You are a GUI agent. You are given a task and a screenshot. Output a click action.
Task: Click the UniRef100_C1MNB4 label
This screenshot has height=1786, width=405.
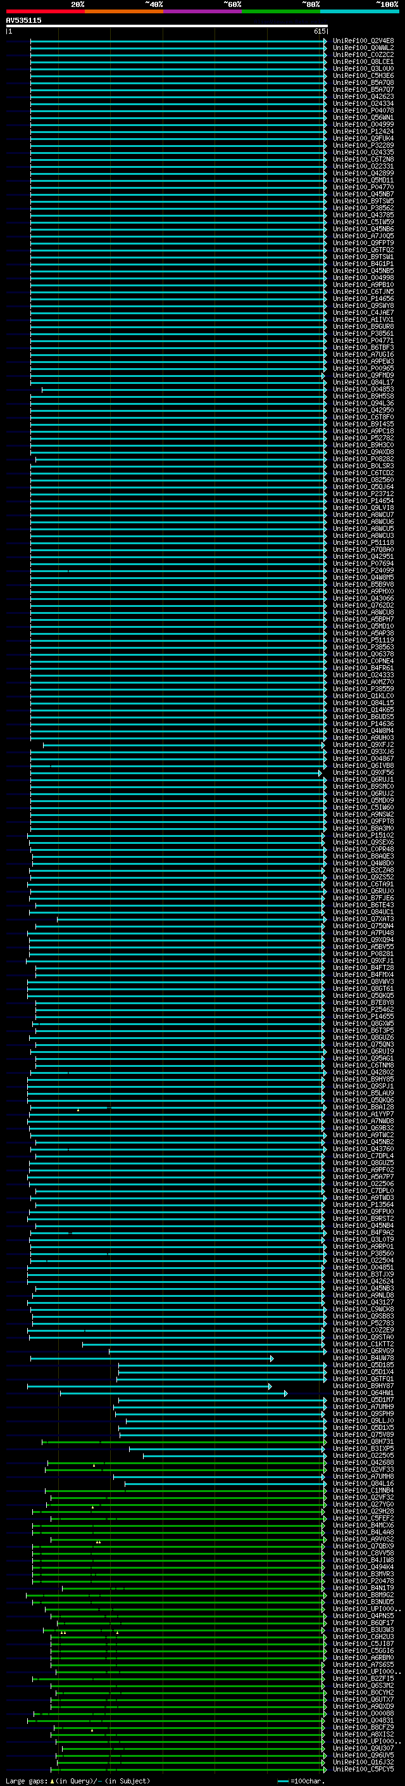[x=363, y=1490]
